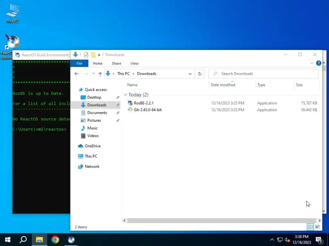Open Explorer Help question mark icon

pyautogui.click(x=318, y=63)
